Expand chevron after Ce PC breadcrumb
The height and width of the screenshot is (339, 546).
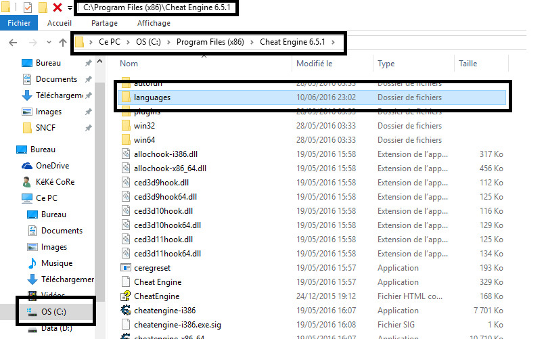(129, 42)
